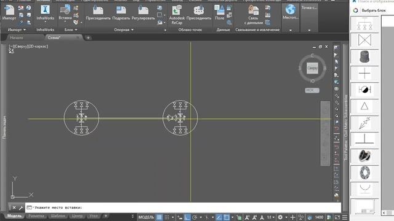
Task: Close the command line with the X icon
Action: point(14,207)
